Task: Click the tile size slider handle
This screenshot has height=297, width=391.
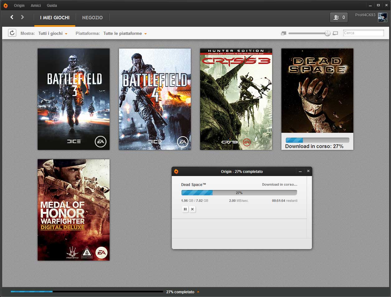Action: [x=327, y=33]
